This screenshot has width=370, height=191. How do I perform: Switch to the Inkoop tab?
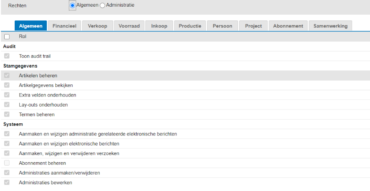159,26
